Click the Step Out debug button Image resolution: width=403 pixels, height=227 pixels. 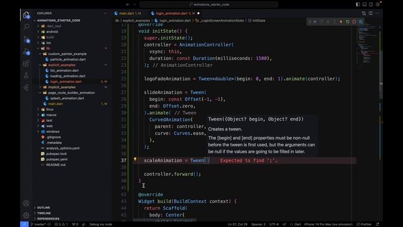(x=334, y=22)
